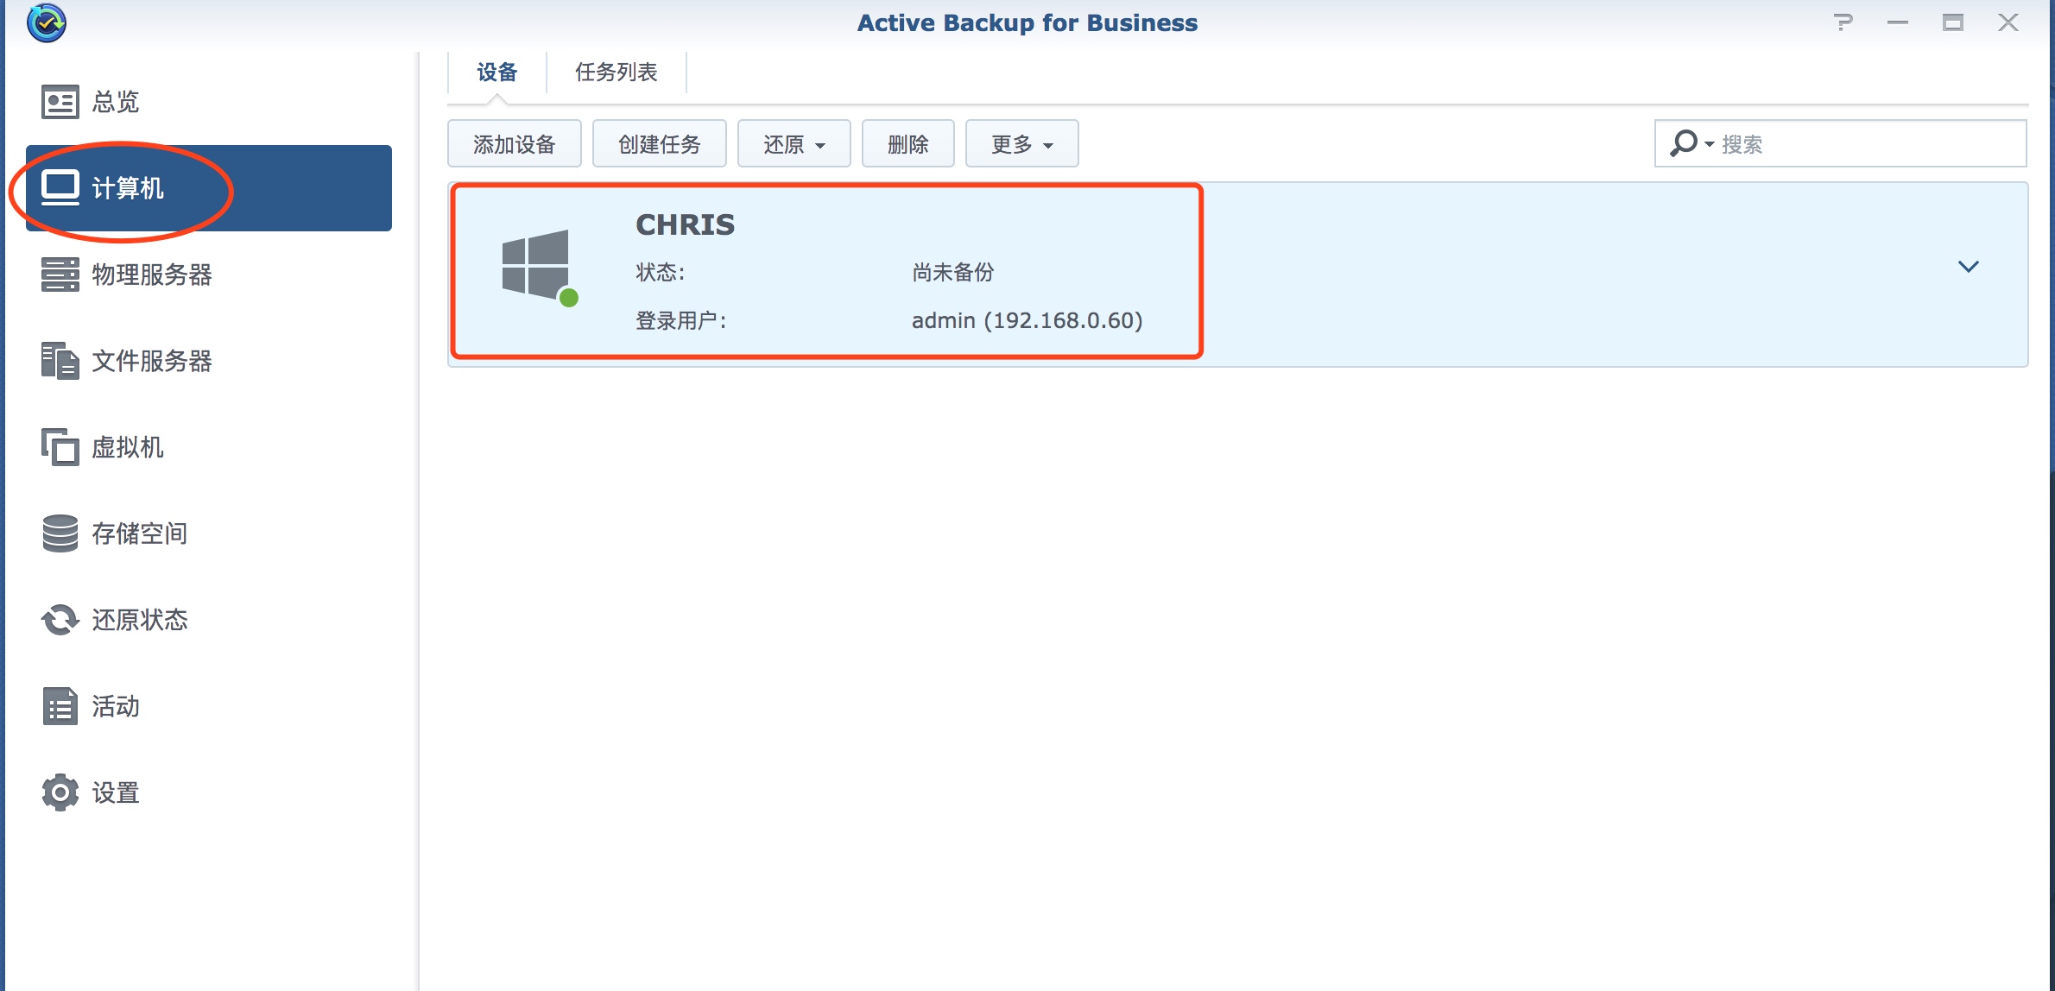Click the green online status dot
The width and height of the screenshot is (2055, 991).
(x=569, y=298)
